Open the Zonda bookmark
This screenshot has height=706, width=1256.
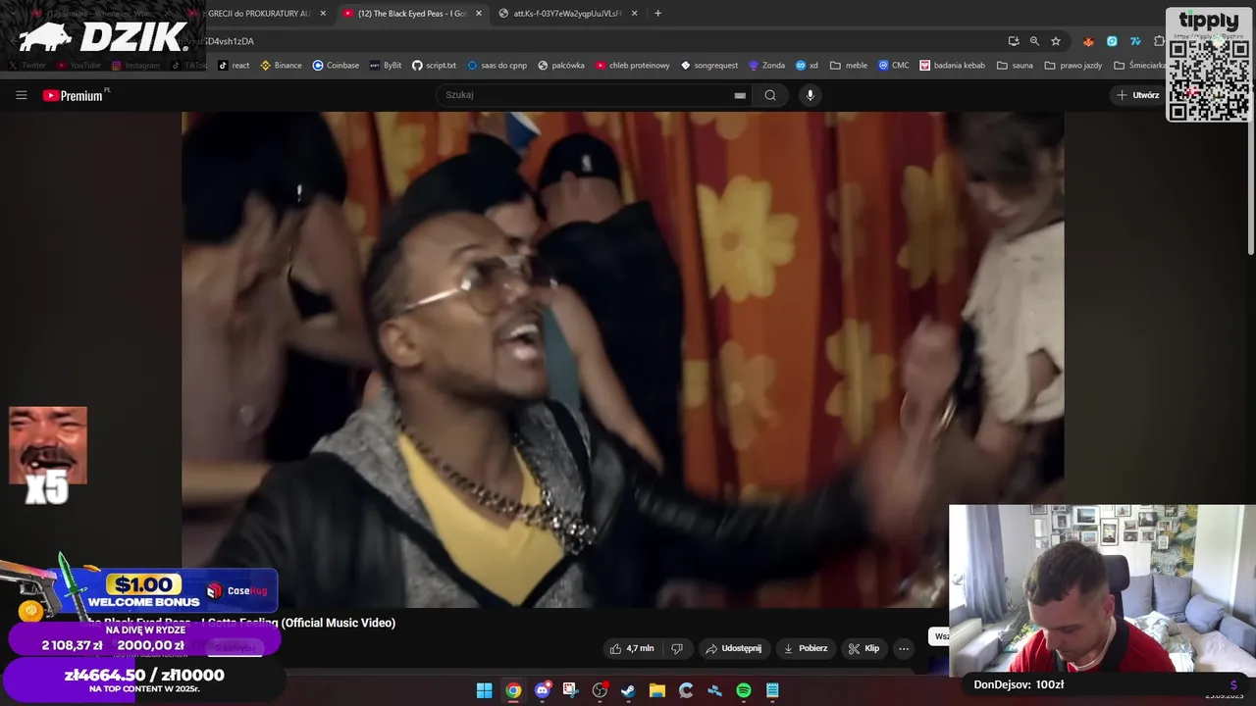click(x=766, y=66)
